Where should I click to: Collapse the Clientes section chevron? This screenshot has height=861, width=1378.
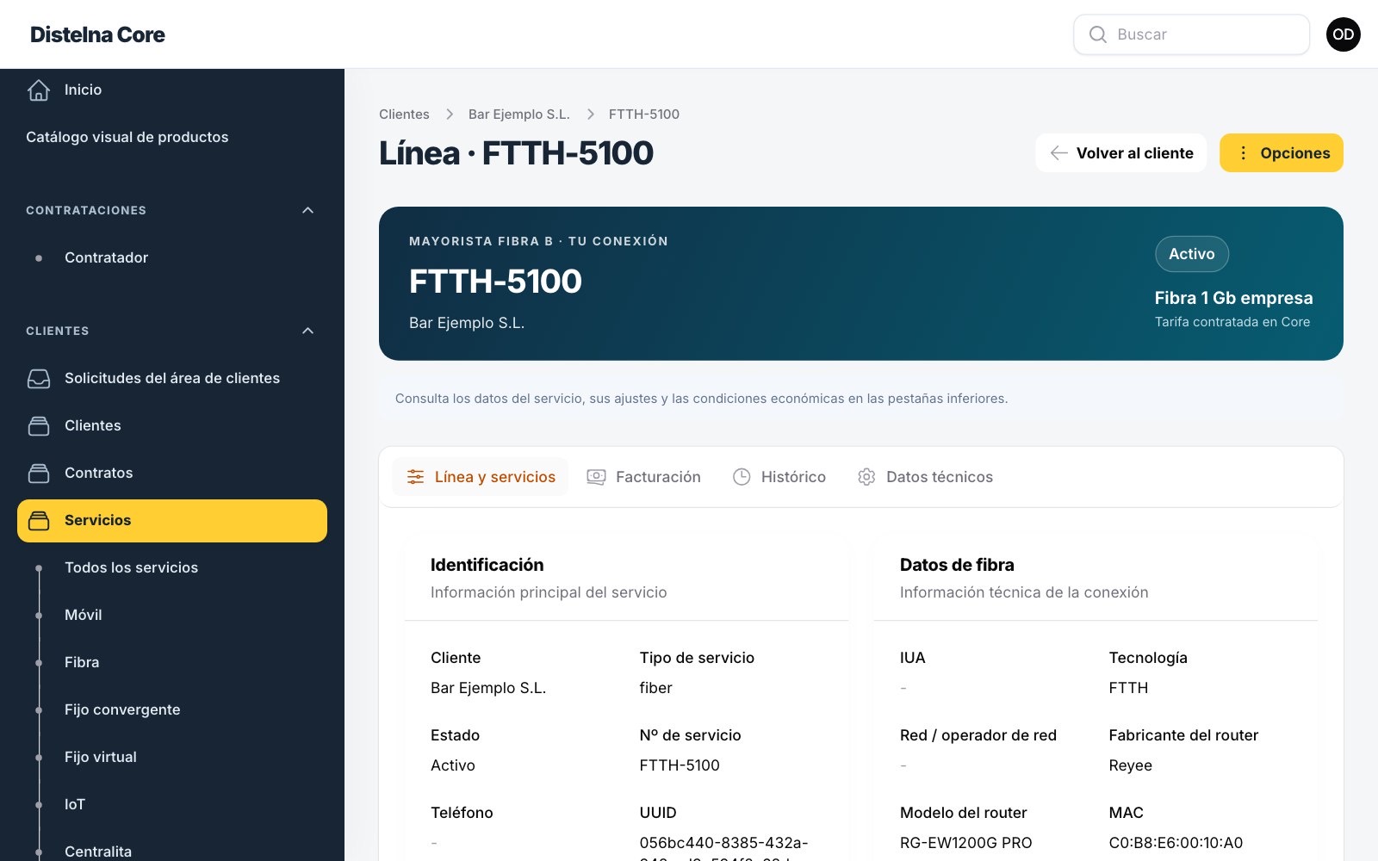point(308,331)
